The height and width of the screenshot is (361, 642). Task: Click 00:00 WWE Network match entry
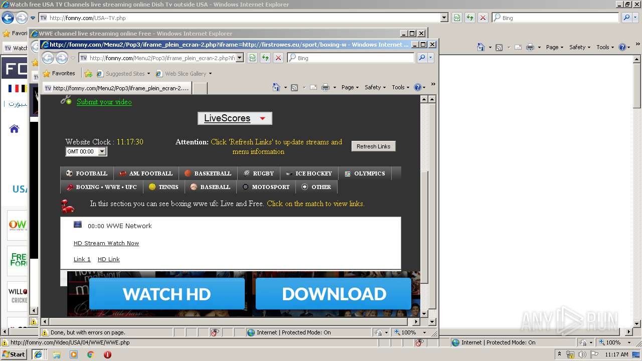click(119, 226)
